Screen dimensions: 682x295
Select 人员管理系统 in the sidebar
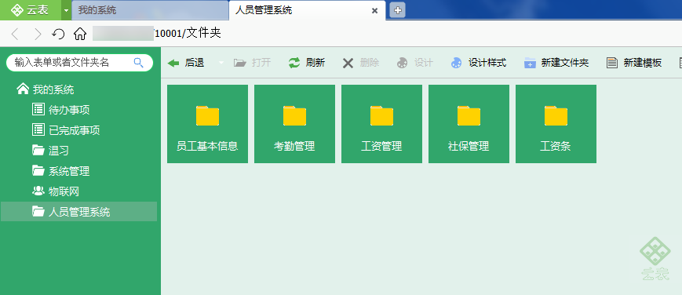click(x=78, y=212)
